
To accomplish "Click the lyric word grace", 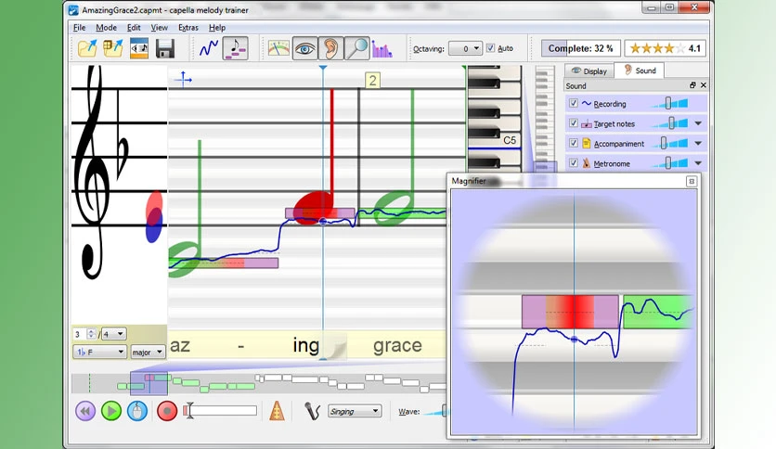I will [397, 345].
